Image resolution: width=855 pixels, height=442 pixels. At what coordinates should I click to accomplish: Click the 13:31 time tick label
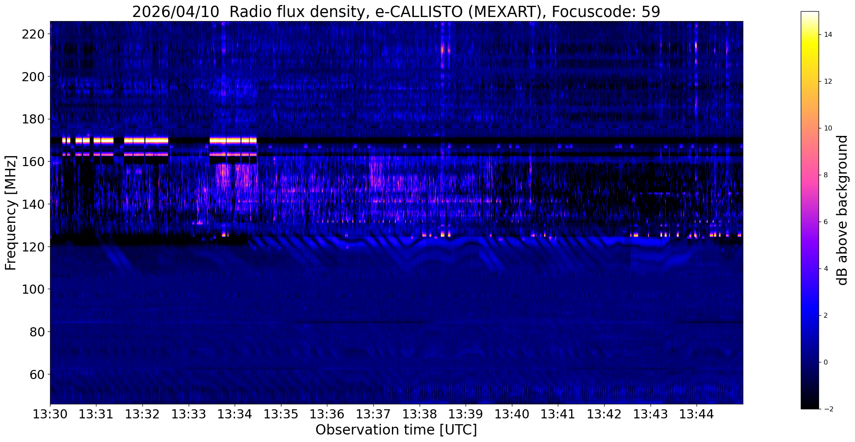96,414
